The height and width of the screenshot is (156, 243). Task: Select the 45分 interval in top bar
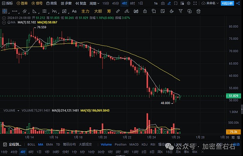[115, 3]
